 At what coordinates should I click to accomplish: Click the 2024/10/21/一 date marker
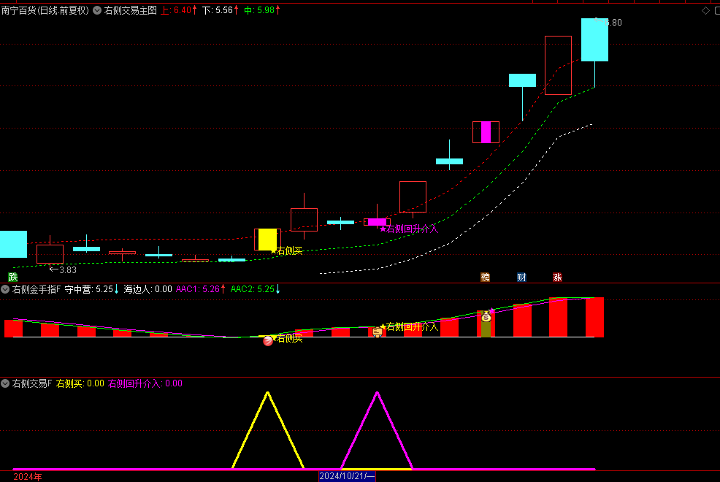point(347,476)
